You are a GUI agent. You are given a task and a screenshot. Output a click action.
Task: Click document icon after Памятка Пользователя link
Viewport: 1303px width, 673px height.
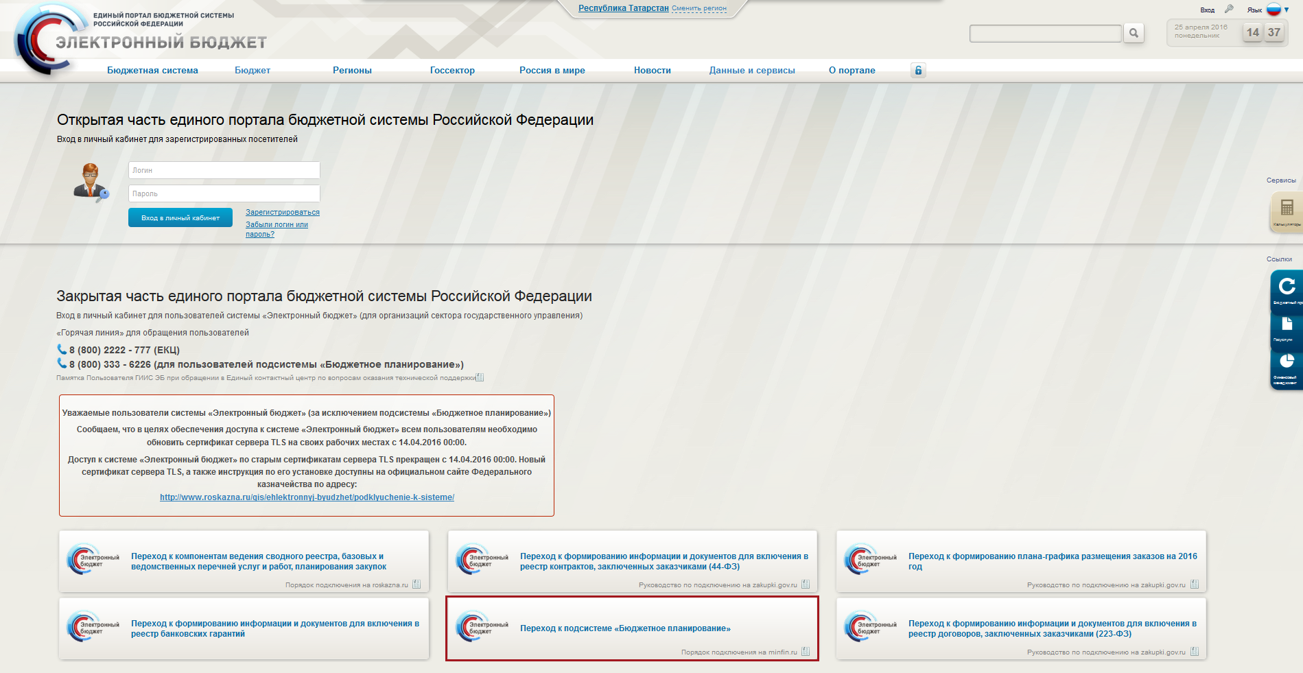tap(480, 377)
